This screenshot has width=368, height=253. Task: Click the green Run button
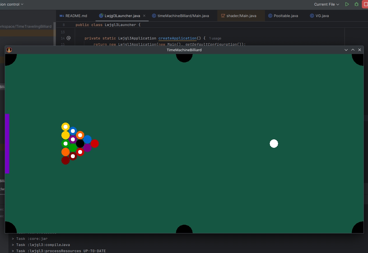click(347, 4)
